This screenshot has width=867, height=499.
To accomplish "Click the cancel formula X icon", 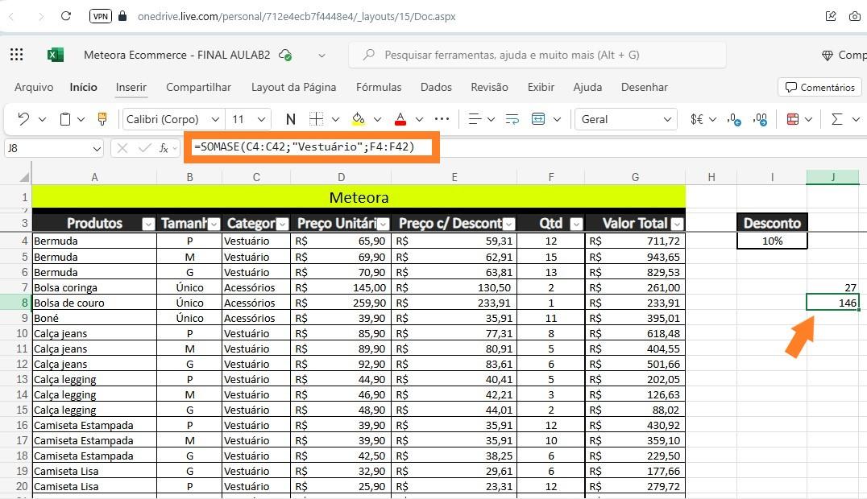I will [122, 148].
